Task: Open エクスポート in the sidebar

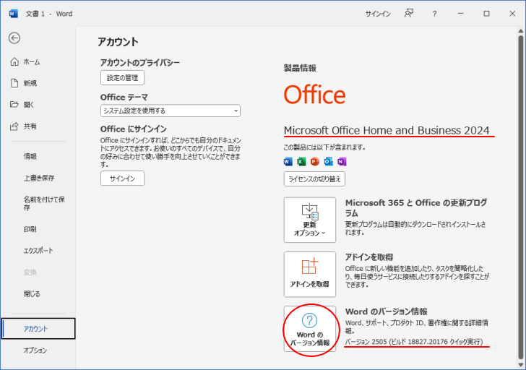Action: pyautogui.click(x=38, y=251)
